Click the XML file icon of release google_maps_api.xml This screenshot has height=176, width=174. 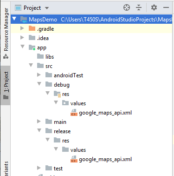point(74,159)
